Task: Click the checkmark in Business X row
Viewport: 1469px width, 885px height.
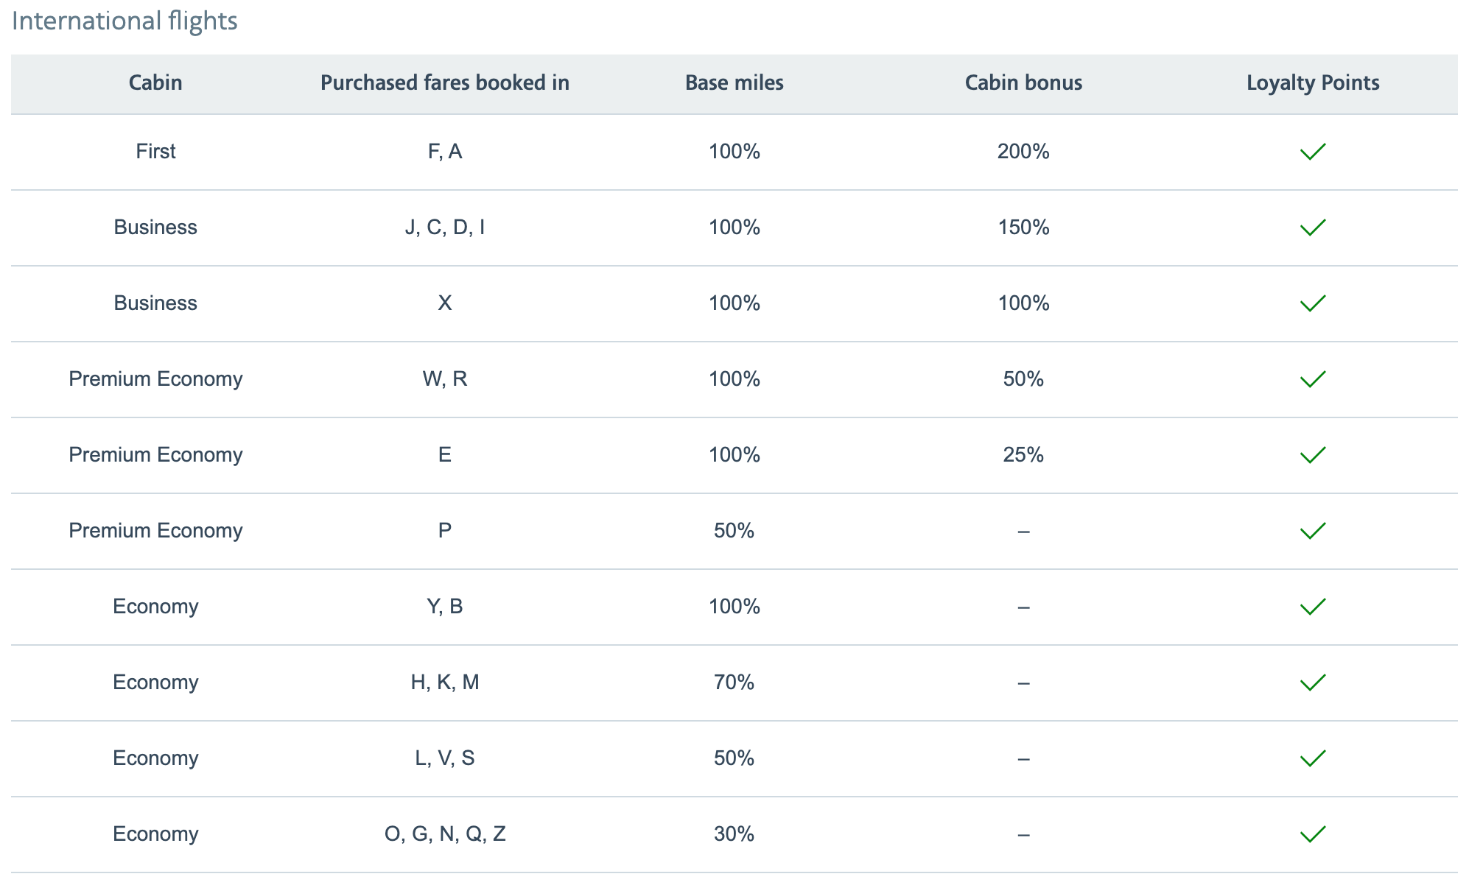Action: 1313,303
